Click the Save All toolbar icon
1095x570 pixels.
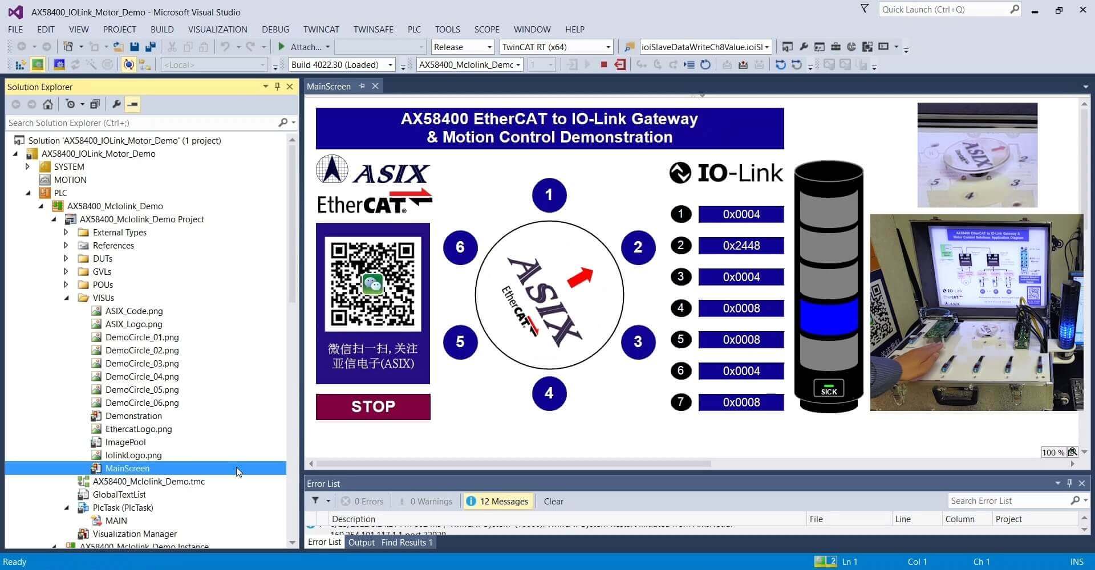[151, 47]
